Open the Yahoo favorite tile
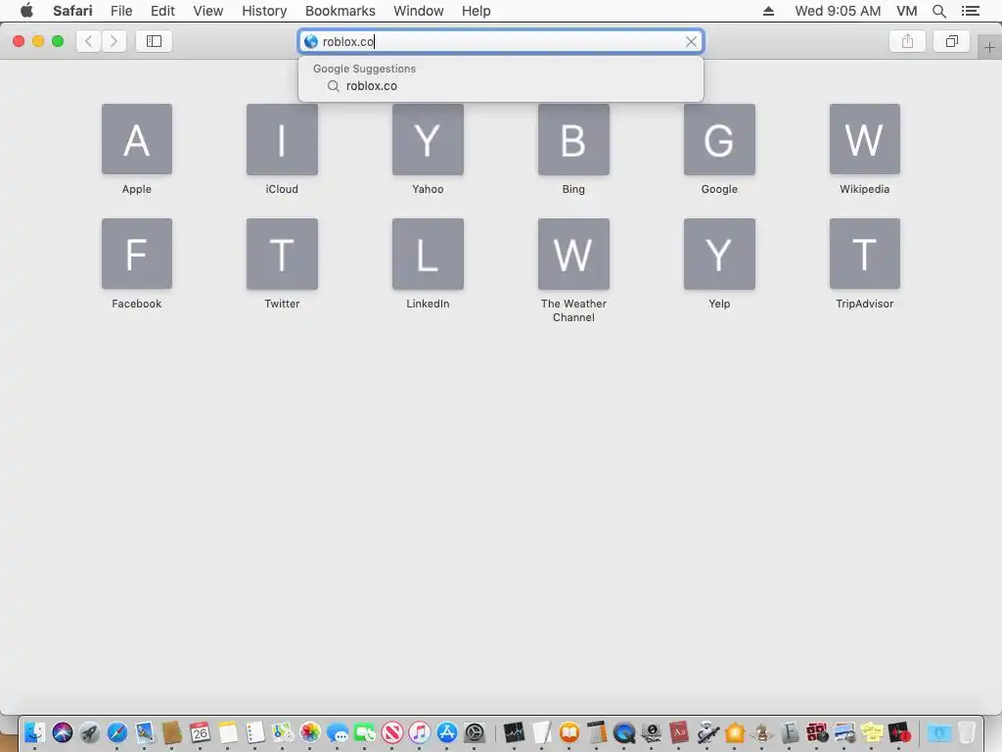Image resolution: width=1002 pixels, height=752 pixels. point(428,139)
